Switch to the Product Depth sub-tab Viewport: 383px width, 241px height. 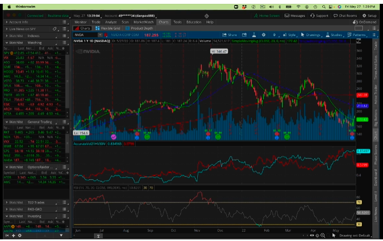(139, 28)
